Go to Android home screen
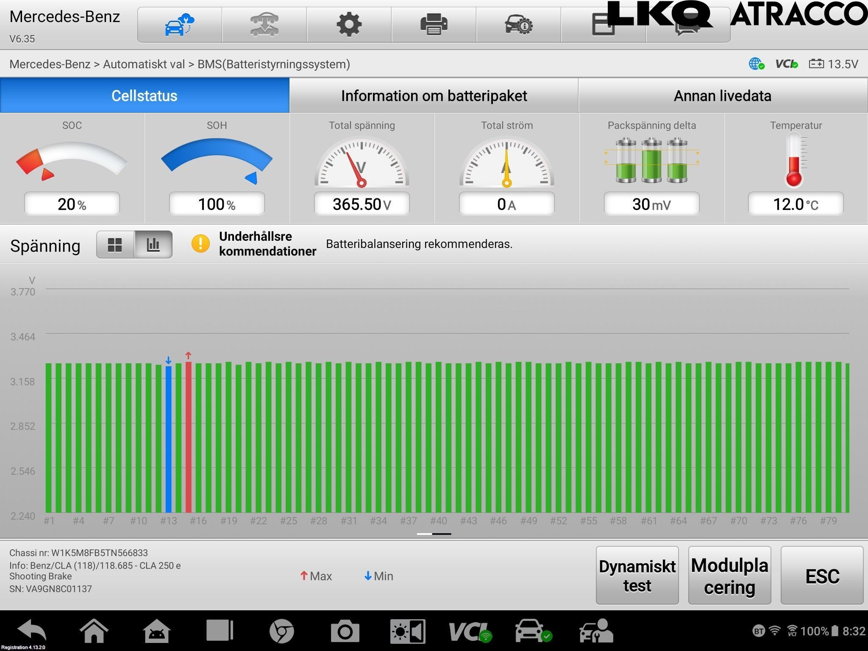The width and height of the screenshot is (868, 651). click(x=94, y=631)
